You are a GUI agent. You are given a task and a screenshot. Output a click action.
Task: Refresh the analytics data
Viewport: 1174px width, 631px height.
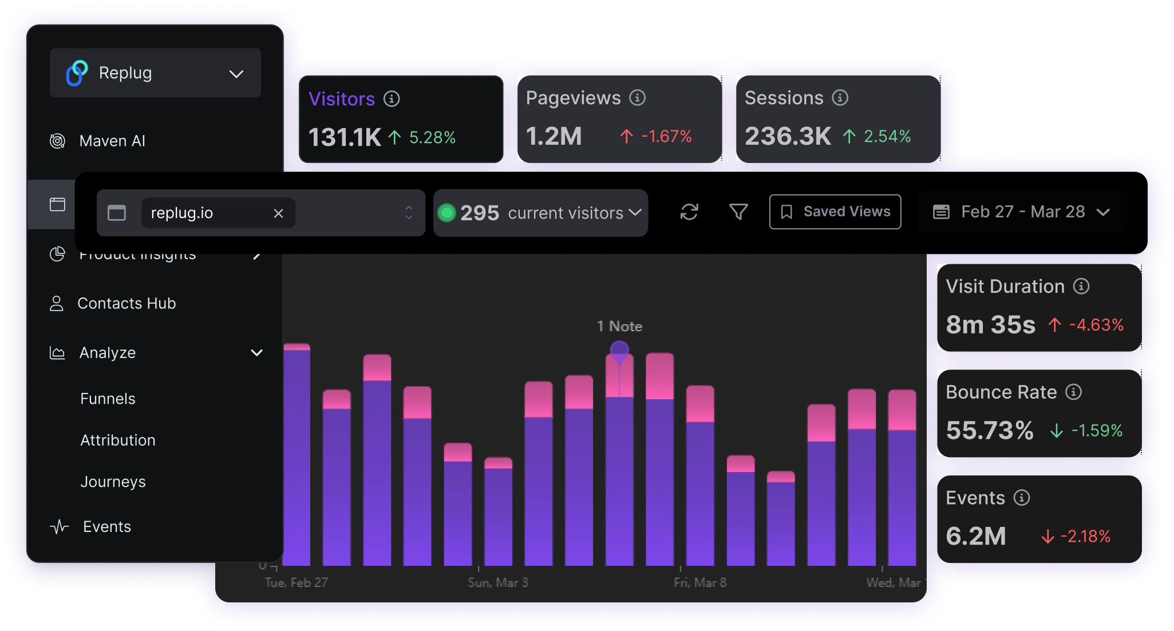(689, 212)
